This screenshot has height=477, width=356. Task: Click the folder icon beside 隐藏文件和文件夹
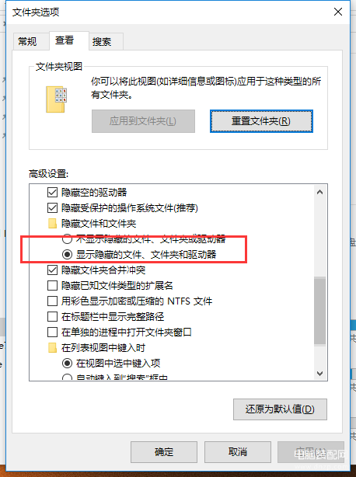[x=52, y=224]
